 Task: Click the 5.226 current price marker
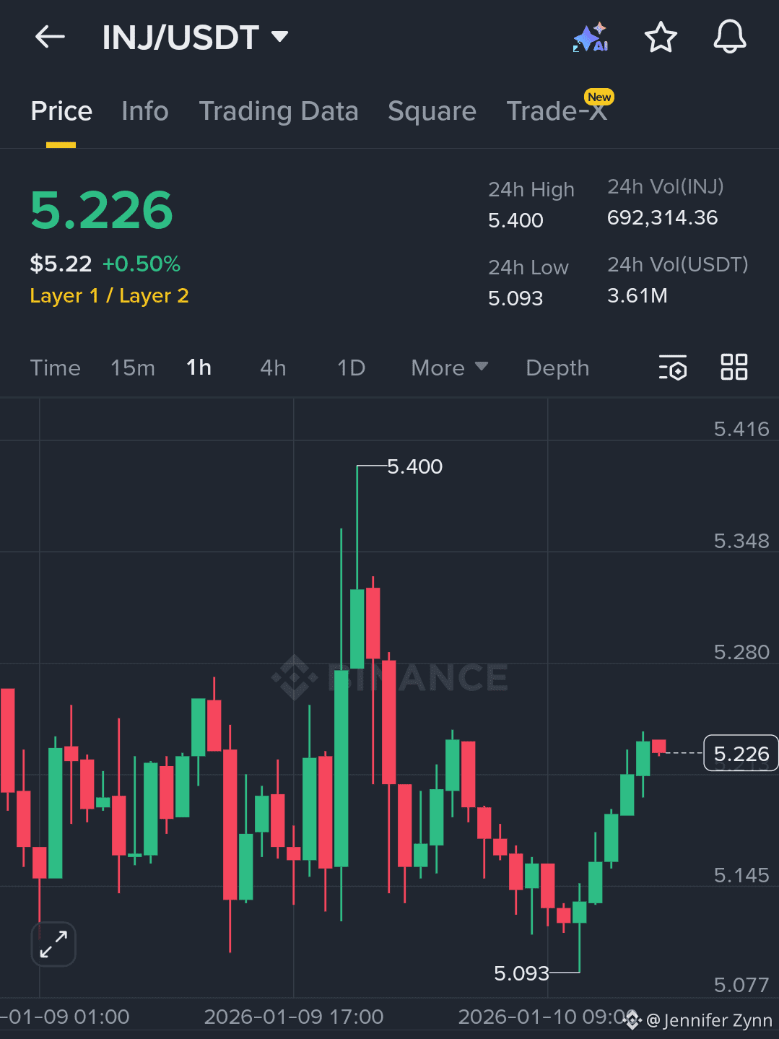(741, 753)
